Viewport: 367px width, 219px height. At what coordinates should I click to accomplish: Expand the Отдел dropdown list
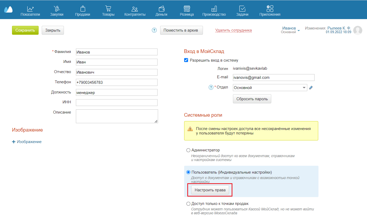pyautogui.click(x=304, y=88)
